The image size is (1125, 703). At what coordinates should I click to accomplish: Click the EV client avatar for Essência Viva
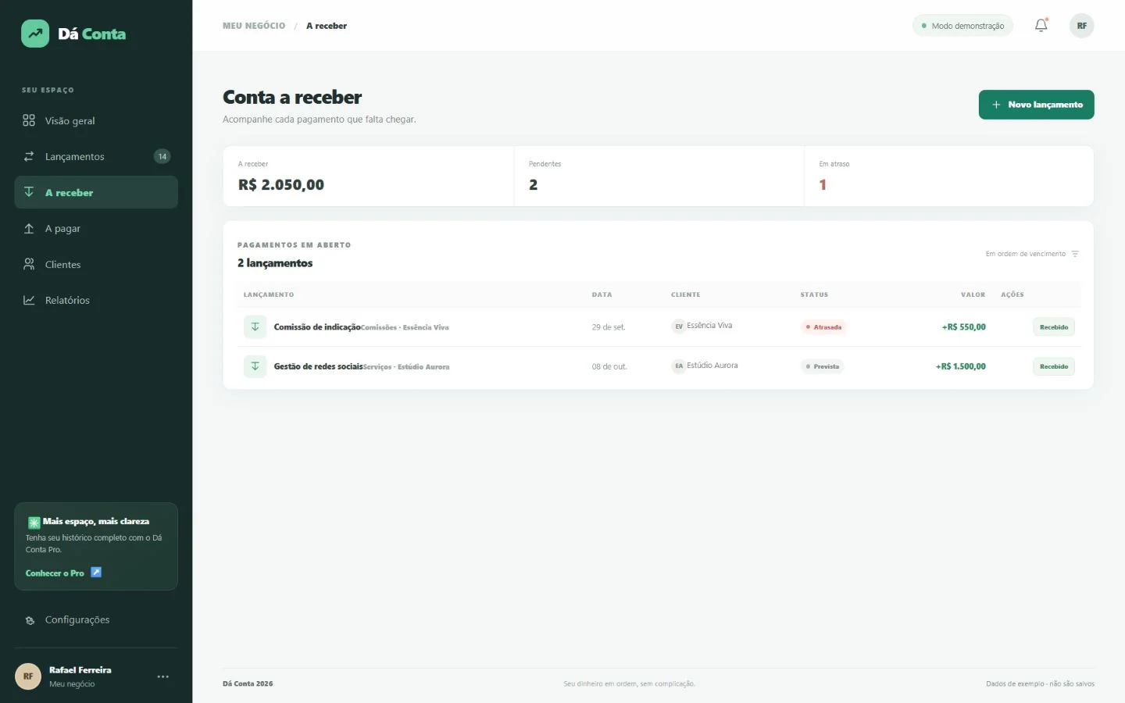tap(679, 327)
